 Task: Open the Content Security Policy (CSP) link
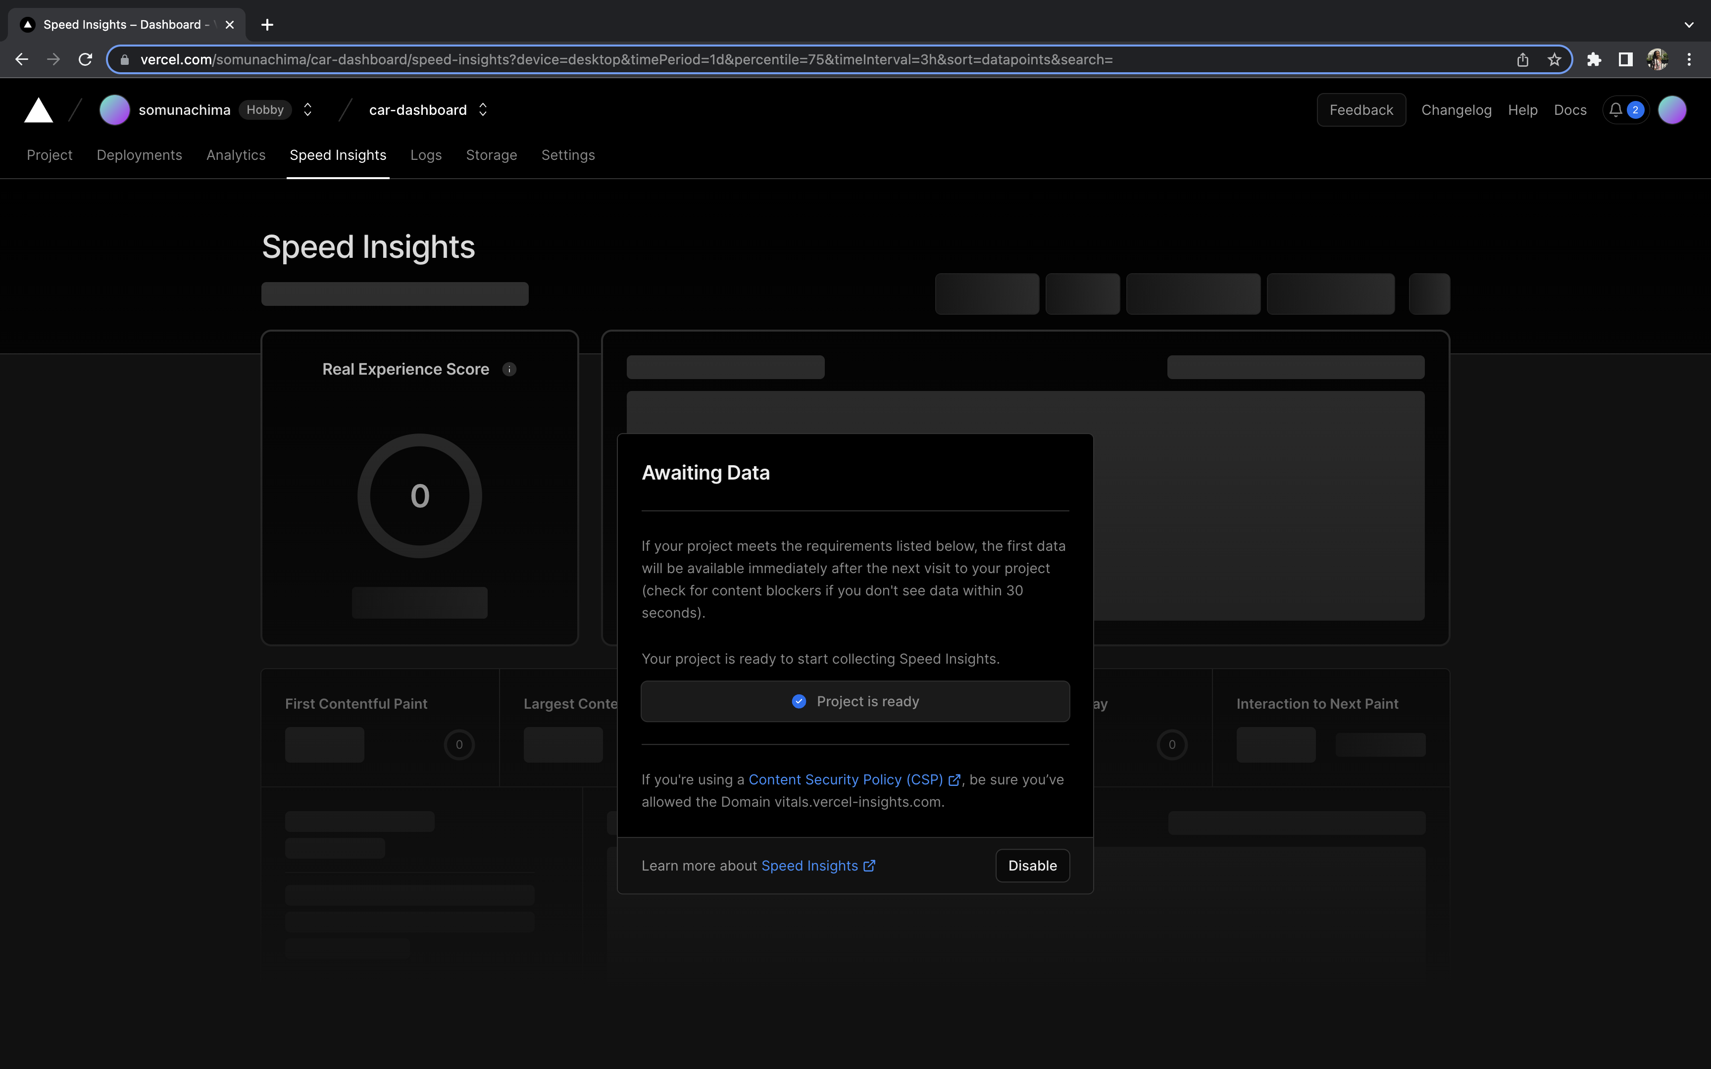pos(846,779)
